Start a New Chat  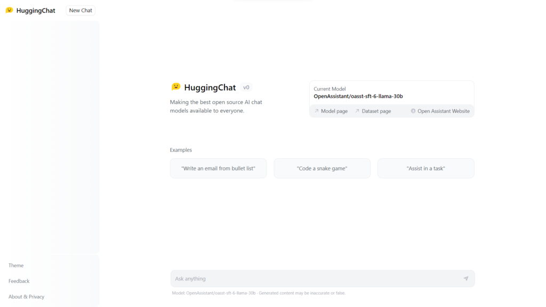click(80, 10)
